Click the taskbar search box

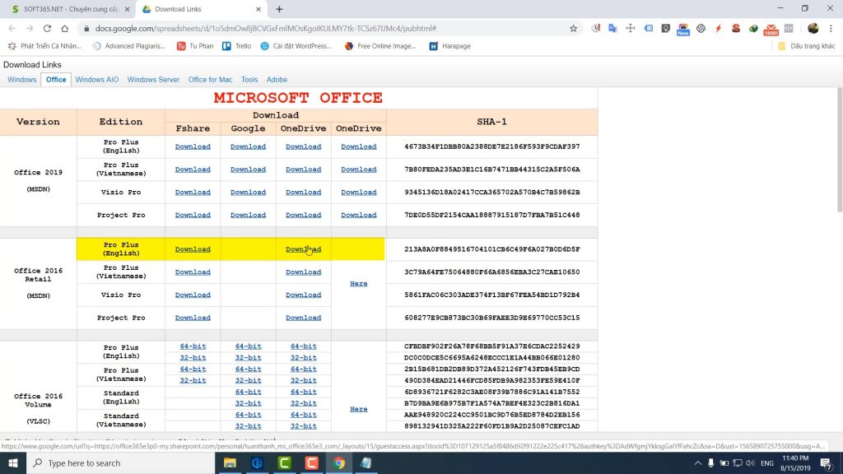click(x=120, y=462)
